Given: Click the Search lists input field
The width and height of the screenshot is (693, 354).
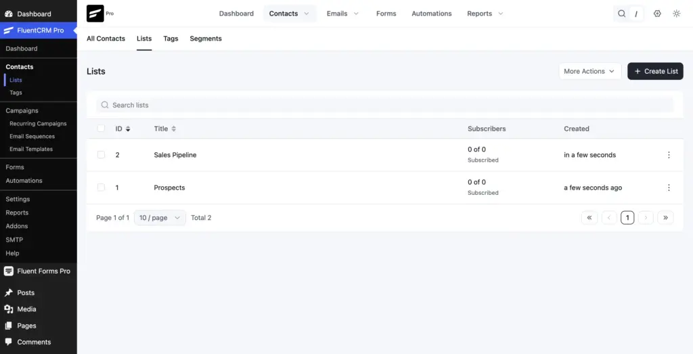Looking at the screenshot, I should (384, 105).
